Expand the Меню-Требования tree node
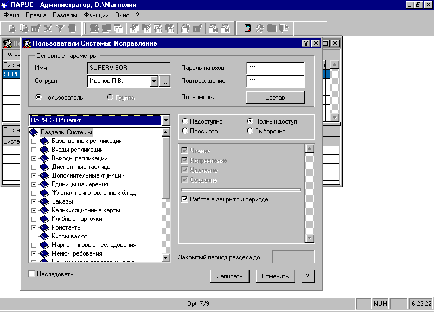The height and width of the screenshot is (312, 434). [34, 253]
